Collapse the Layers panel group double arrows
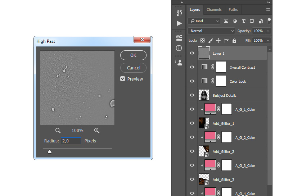Viewport: 306px width, 196px height. (269, 3)
